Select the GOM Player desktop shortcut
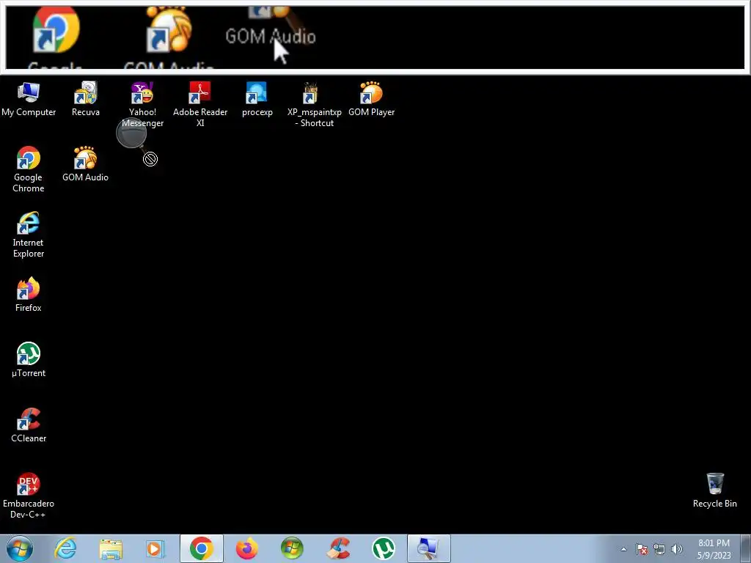 pos(371,99)
